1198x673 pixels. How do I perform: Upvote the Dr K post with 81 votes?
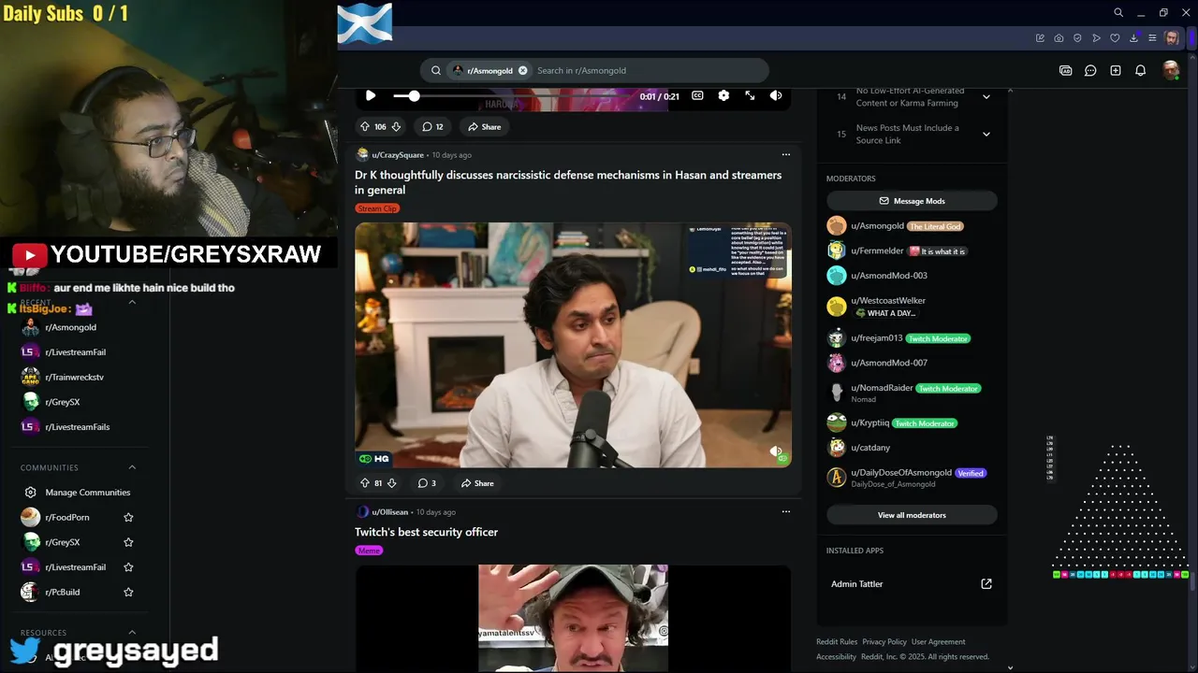365,483
